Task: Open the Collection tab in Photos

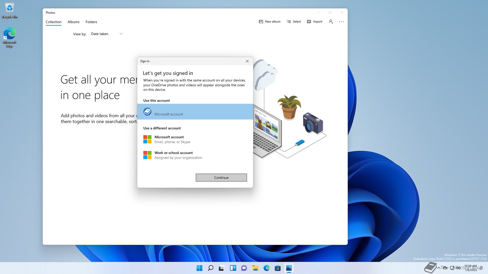Action: pyautogui.click(x=53, y=22)
